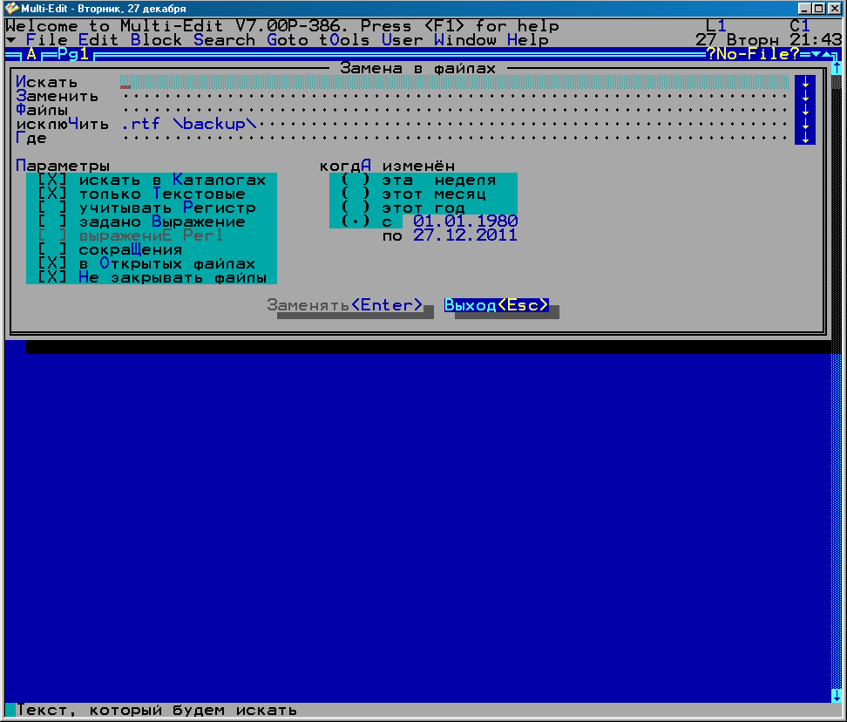Click in the Заменить replacement field
The image size is (847, 722).
454,96
